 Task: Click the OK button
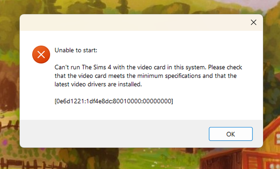(x=231, y=134)
